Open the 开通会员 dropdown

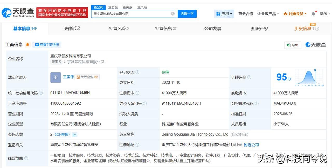295,14
